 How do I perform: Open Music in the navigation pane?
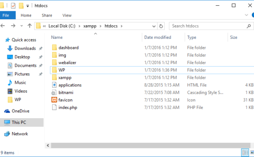(x=17, y=82)
